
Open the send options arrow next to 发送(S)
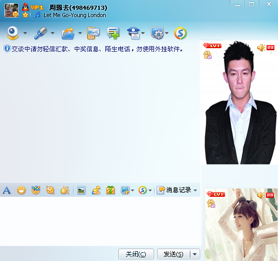(x=195, y=254)
